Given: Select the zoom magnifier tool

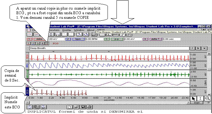Looking at the screenshot, I should (x=207, y=99).
